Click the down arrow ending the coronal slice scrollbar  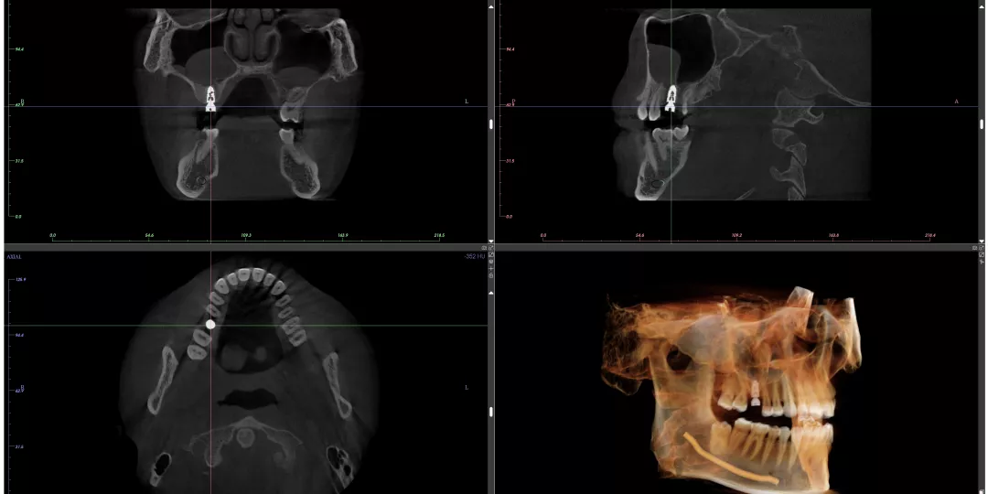[491, 241]
